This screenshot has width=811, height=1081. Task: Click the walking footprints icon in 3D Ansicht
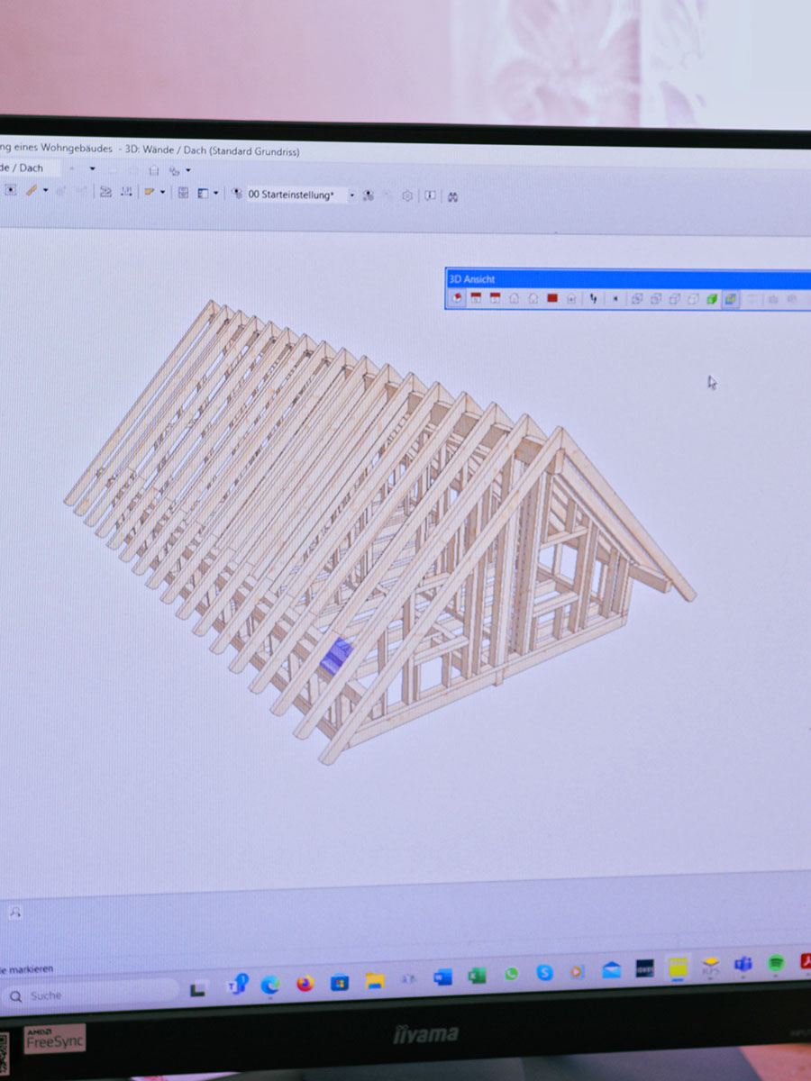(x=593, y=299)
